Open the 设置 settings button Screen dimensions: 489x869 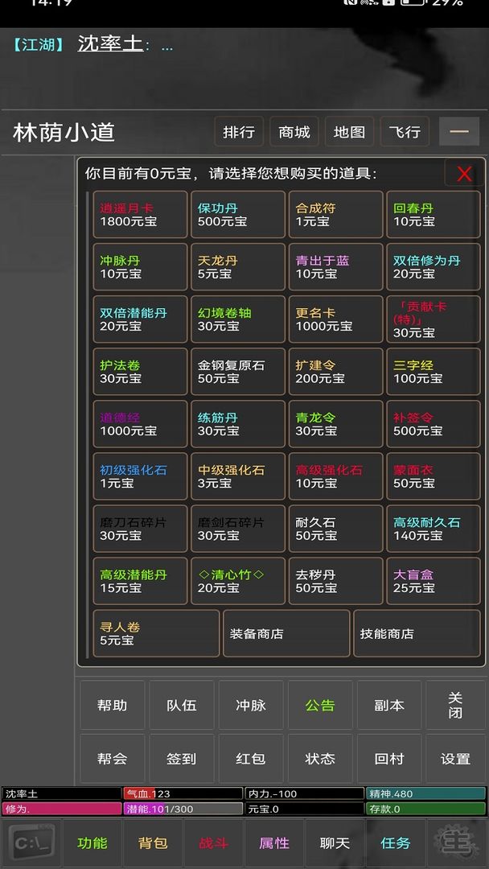pos(455,759)
